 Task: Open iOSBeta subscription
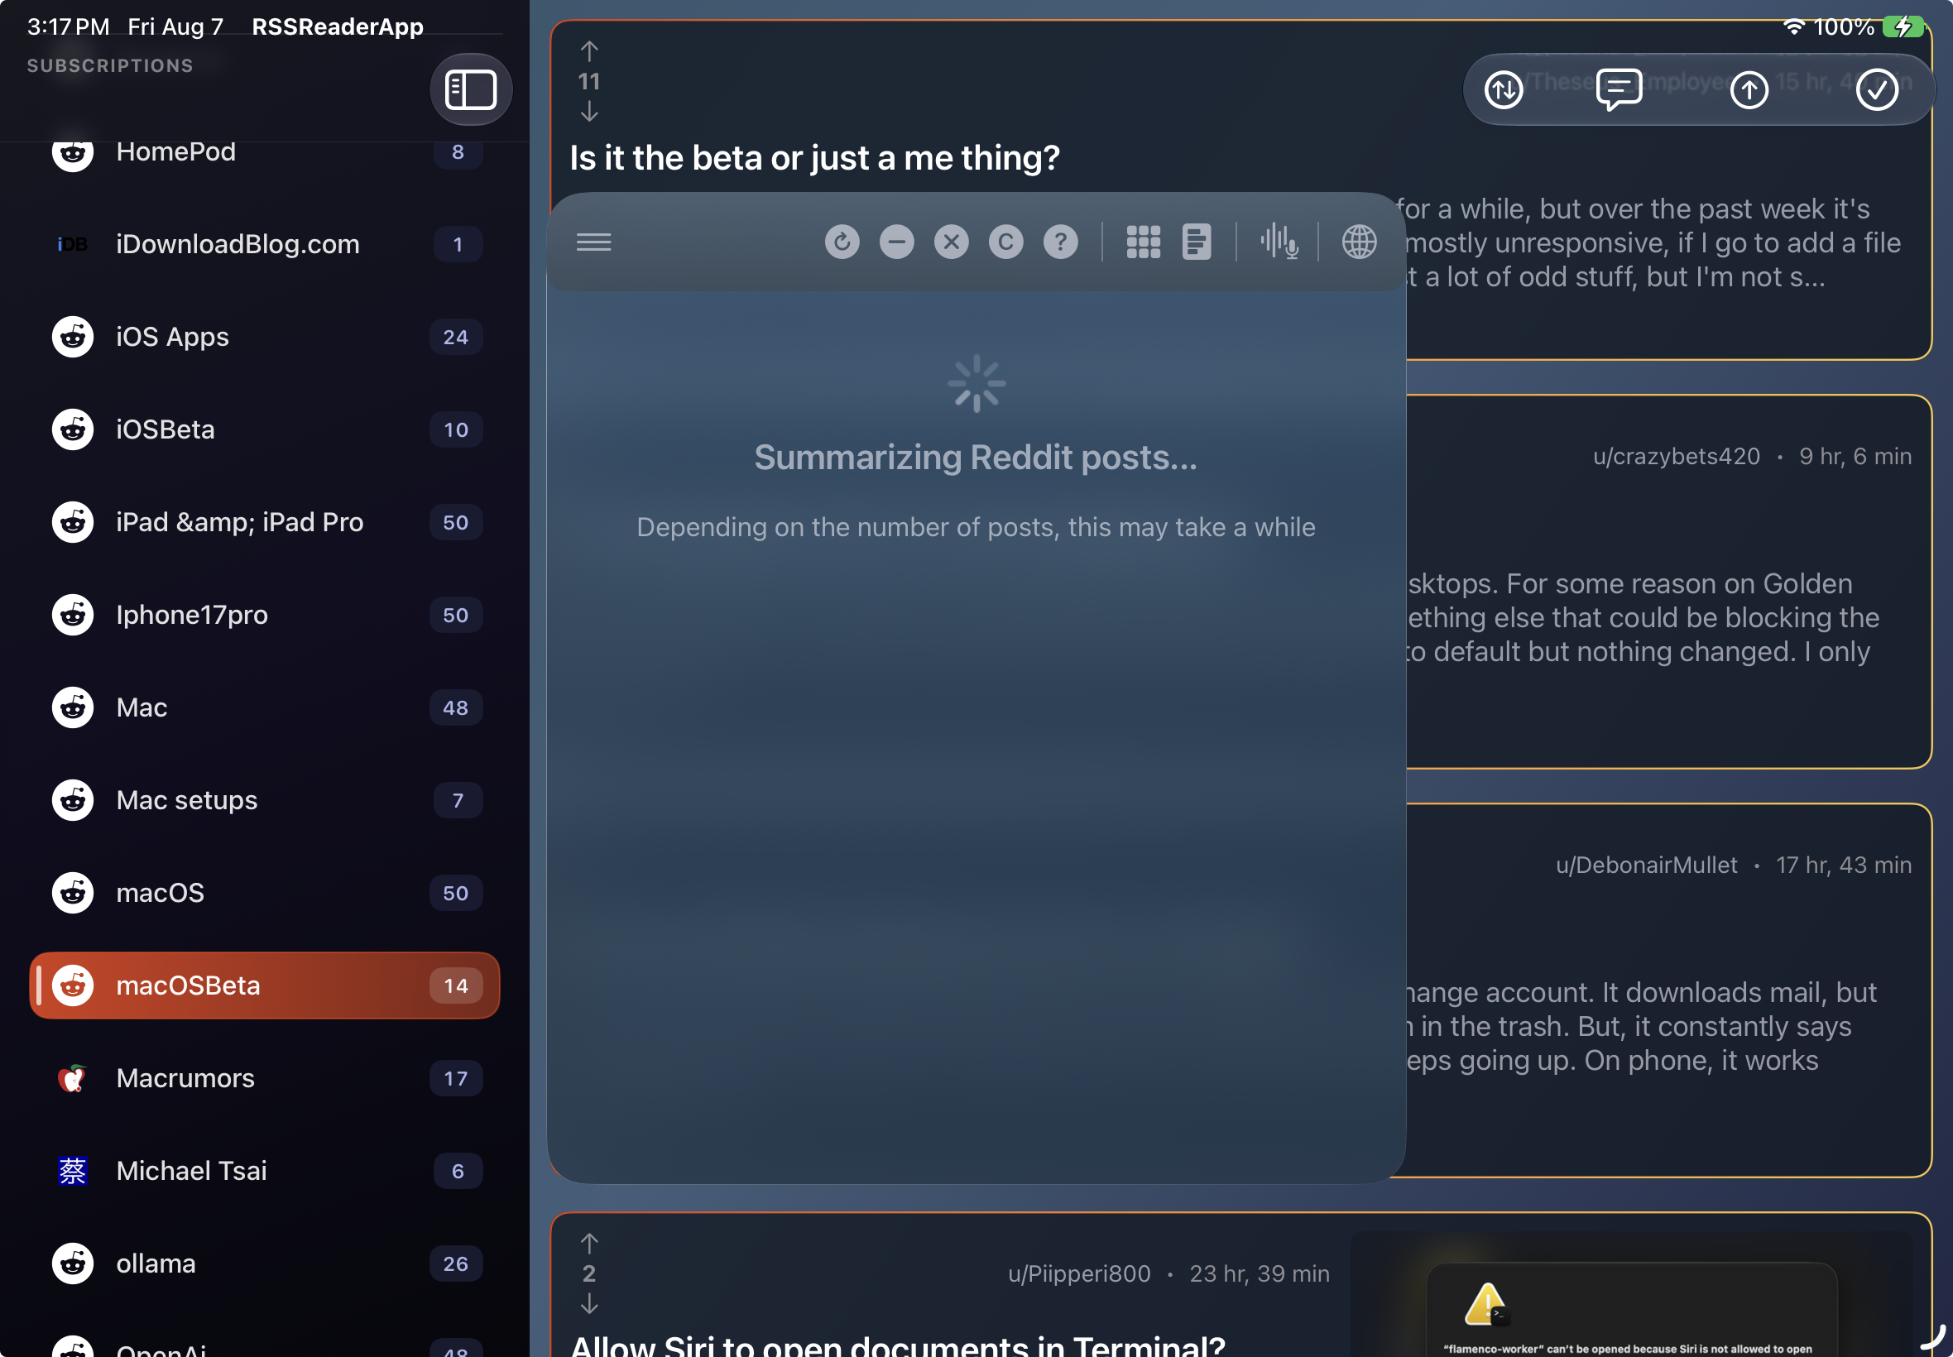tap(265, 429)
